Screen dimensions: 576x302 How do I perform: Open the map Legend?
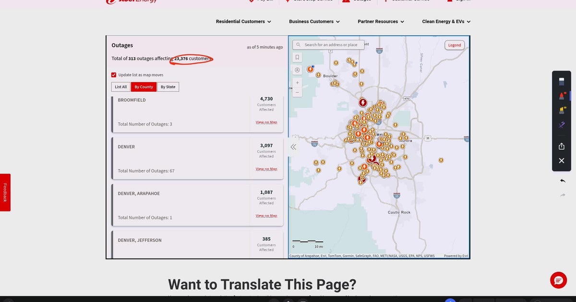[455, 45]
